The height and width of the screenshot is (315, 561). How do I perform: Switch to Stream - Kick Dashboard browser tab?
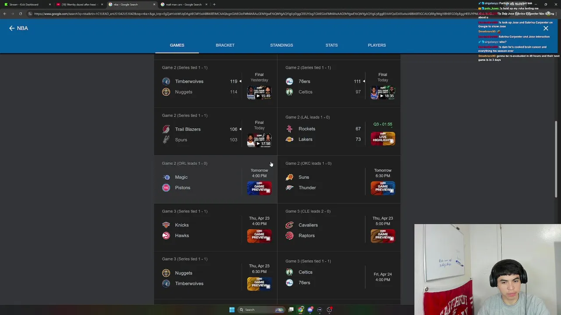click(27, 4)
